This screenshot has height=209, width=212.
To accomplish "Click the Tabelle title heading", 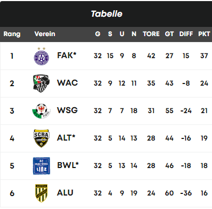I will point(107,14).
